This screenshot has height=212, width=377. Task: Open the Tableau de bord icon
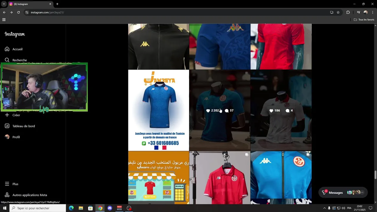pos(7,126)
